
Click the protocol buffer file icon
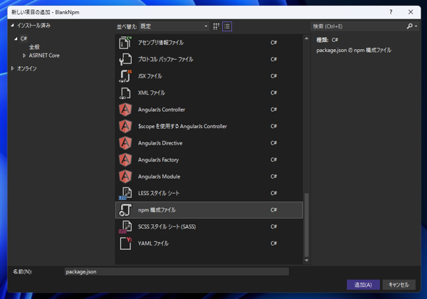[125, 59]
